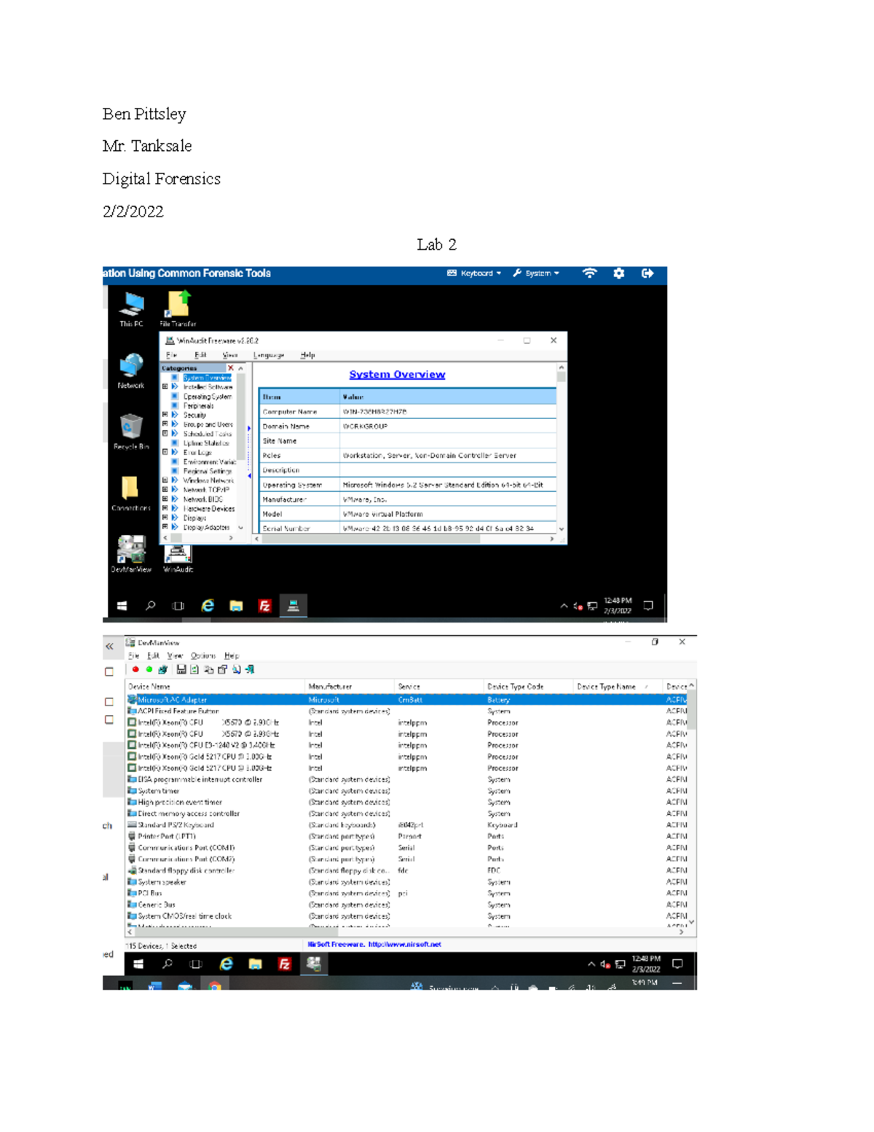Image resolution: width=874 pixels, height=1132 pixels.
Task: Click the System Overview heading link
Action: (397, 374)
